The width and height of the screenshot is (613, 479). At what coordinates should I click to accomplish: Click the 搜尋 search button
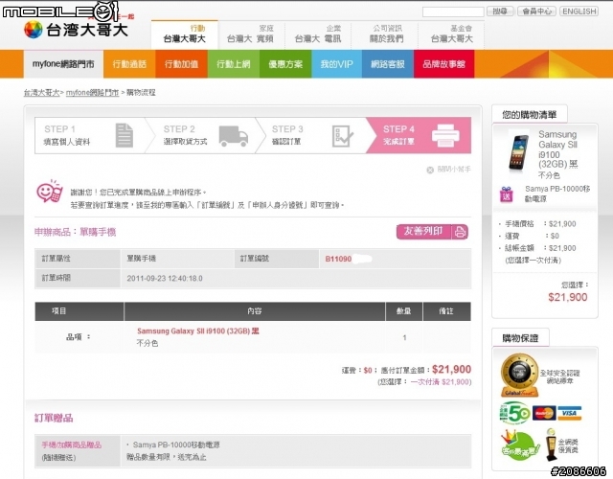[500, 11]
